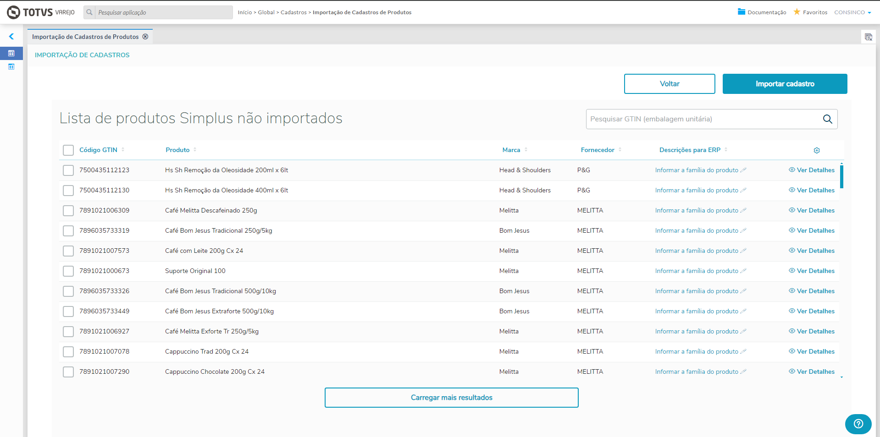This screenshot has height=437, width=880.
Task: Select the second sidebar table icon
Action: (11, 67)
